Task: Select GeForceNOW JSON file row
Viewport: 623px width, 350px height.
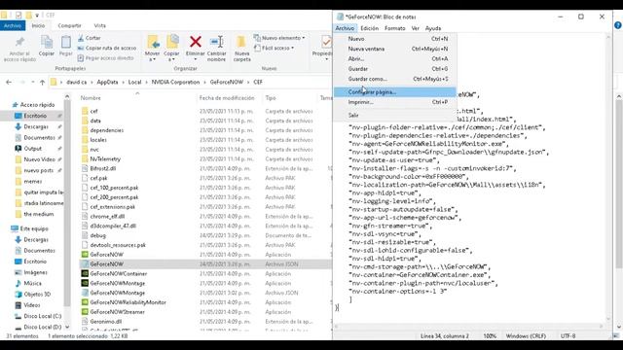Action: click(x=205, y=263)
